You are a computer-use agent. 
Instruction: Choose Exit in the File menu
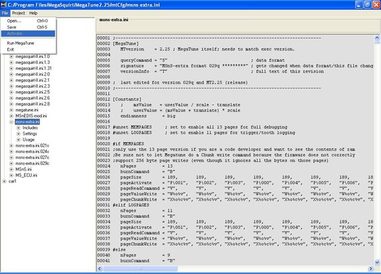(28, 49)
